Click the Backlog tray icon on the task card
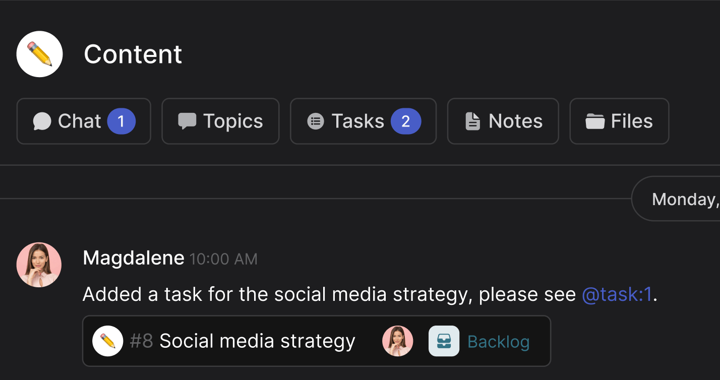 (444, 341)
